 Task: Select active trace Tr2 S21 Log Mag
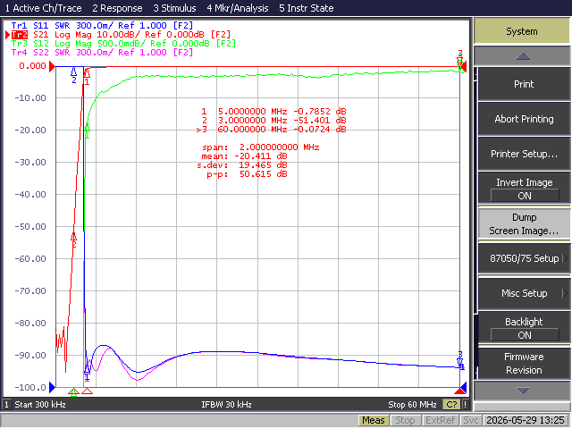tap(121, 35)
